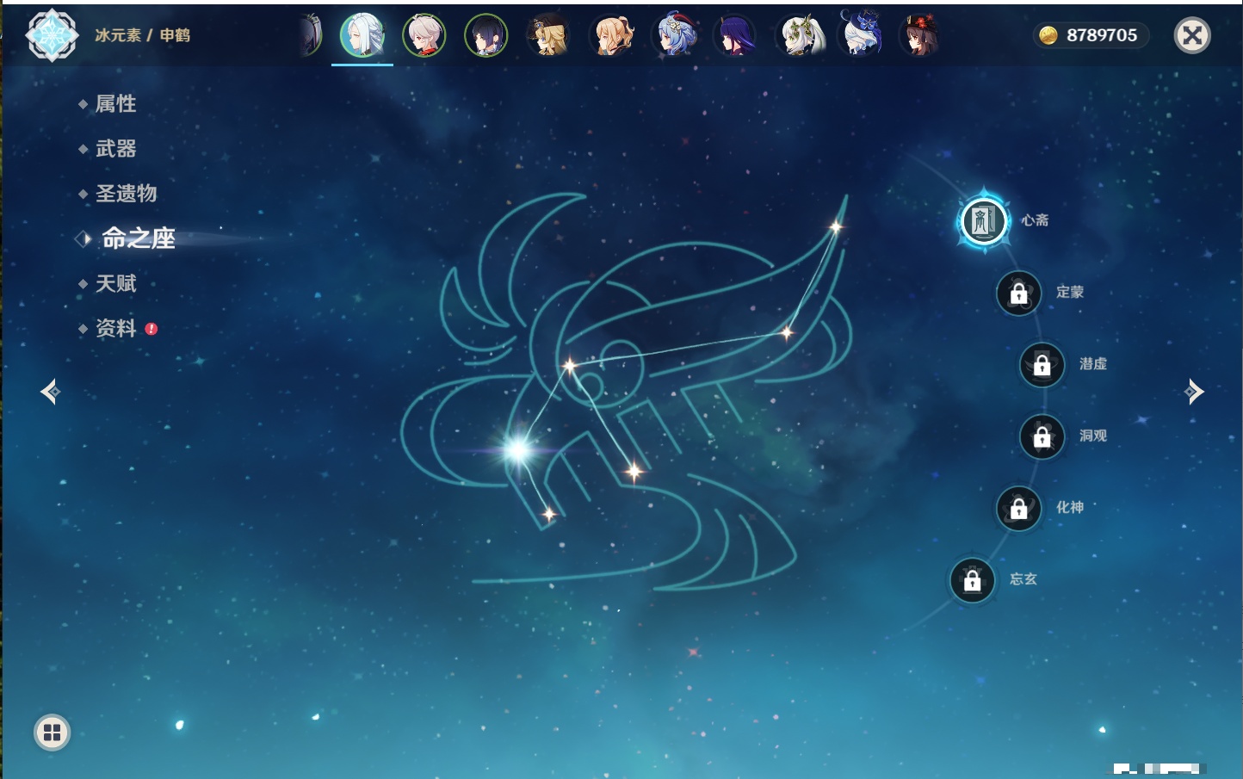The image size is (1243, 779).
Task: Select the dark-haired avatar with green ring
Action: tap(486, 35)
